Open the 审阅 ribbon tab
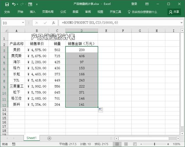Image resolution: width=185 pixels, height=147 pixels. (88, 12)
